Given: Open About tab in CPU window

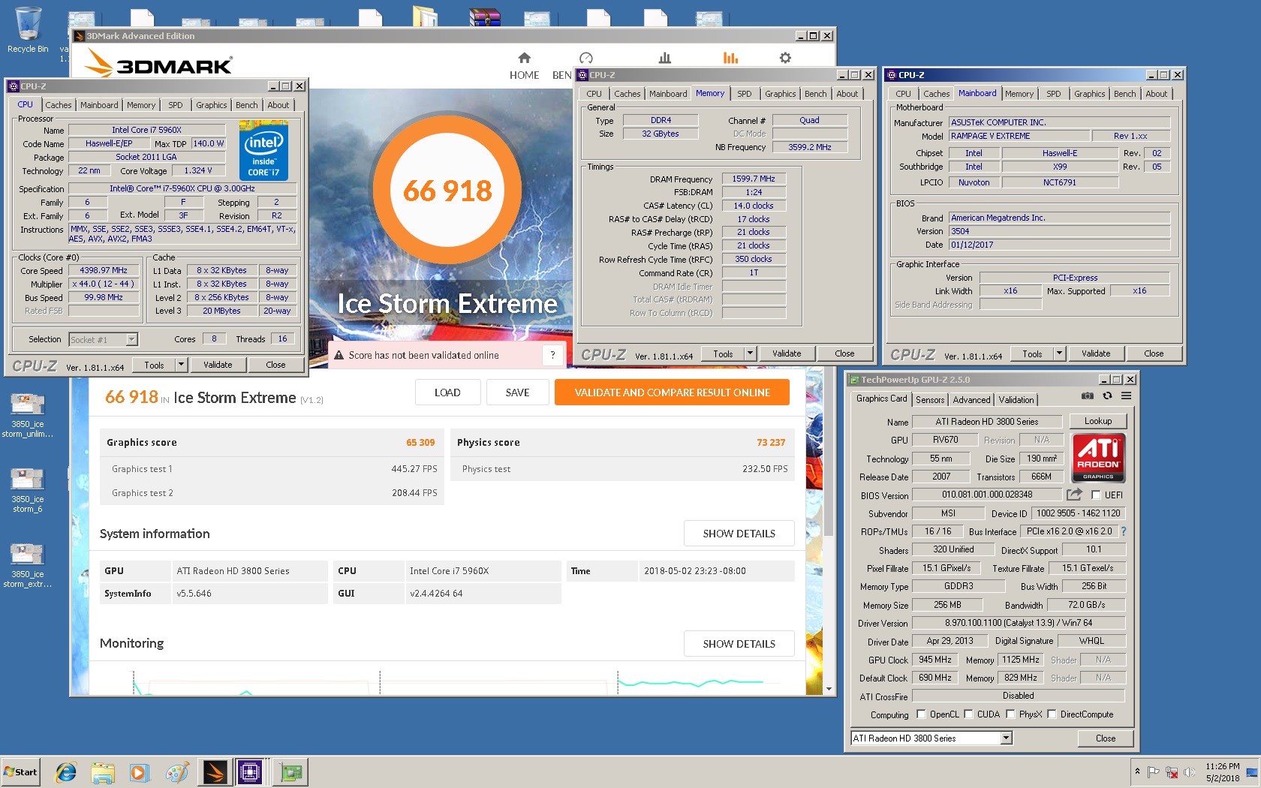Looking at the screenshot, I should (278, 105).
